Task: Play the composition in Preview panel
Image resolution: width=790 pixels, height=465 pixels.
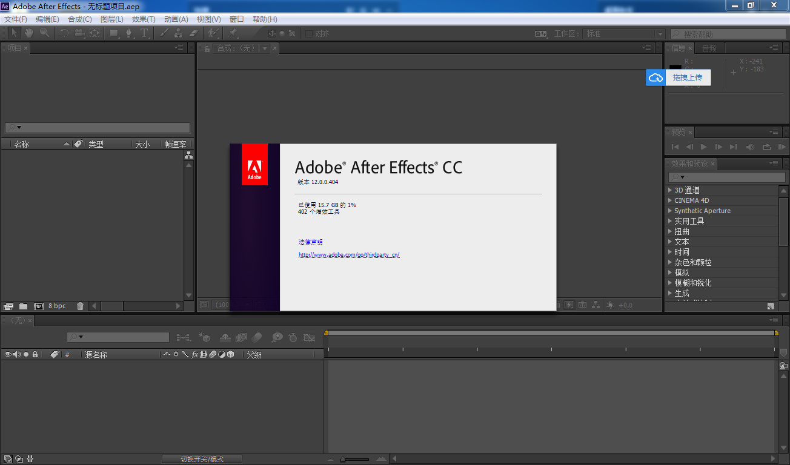Action: [703, 147]
